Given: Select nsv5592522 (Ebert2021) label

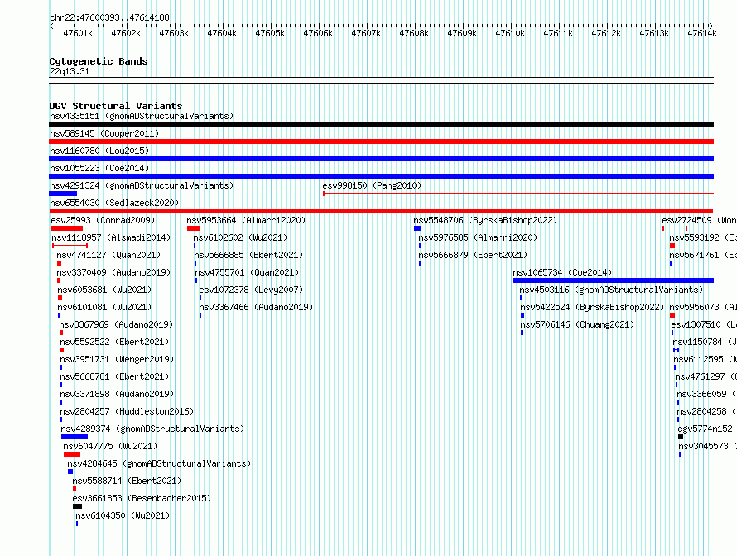Looking at the screenshot, I should (114, 342).
